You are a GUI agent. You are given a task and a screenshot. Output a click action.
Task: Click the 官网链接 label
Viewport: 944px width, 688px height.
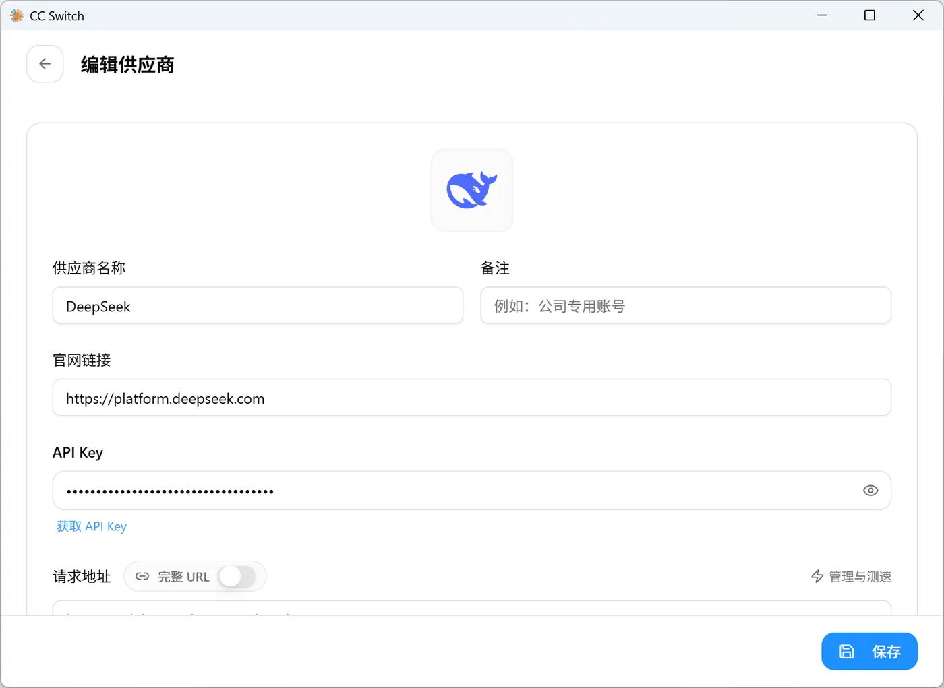tap(82, 361)
